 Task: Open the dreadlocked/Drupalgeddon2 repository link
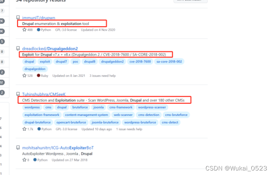[x=50, y=49]
